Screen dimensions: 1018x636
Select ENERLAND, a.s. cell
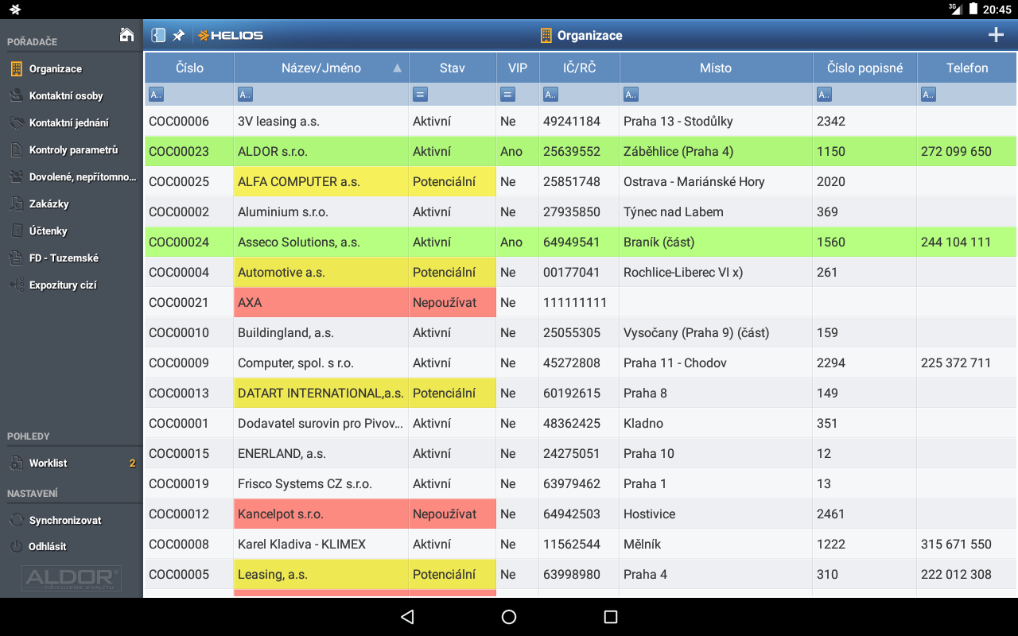[x=321, y=454]
